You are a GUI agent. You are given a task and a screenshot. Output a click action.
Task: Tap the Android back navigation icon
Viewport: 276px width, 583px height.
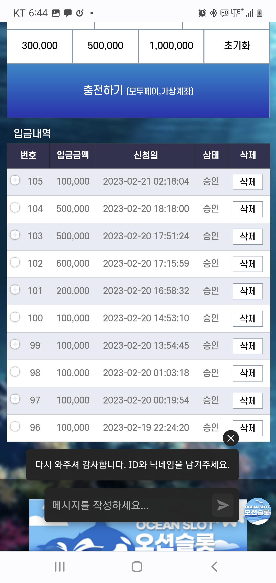pos(214,567)
